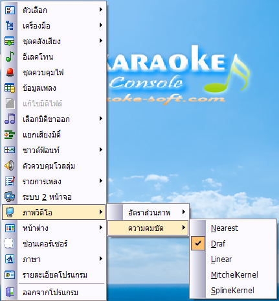
Task: Expand the ตัวเลือก submenu arrow
Action: pos(101,10)
